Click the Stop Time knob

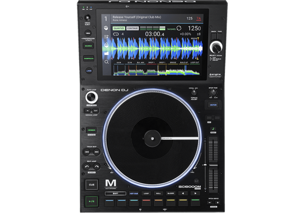pyautogui.click(x=213, y=92)
